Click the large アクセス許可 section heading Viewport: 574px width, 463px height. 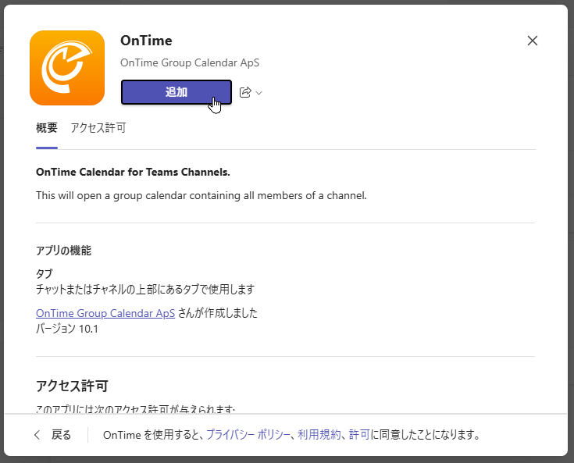coord(72,386)
